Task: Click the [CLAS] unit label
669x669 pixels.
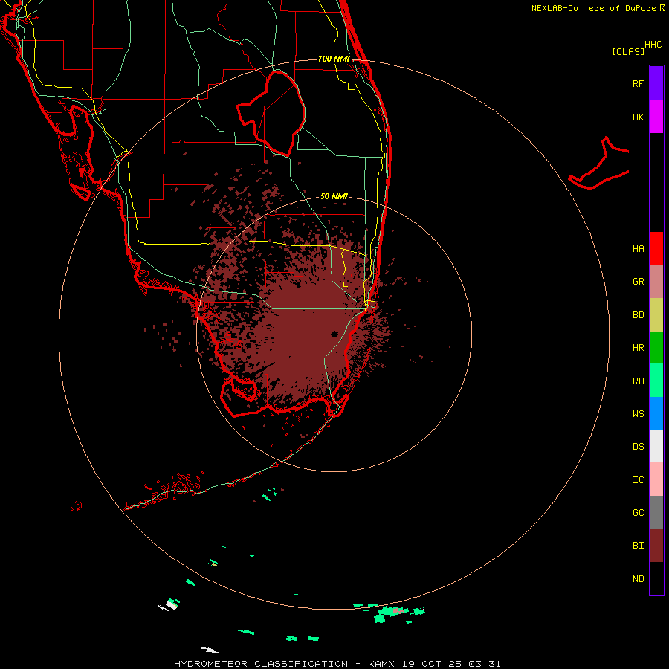Action: click(x=628, y=51)
